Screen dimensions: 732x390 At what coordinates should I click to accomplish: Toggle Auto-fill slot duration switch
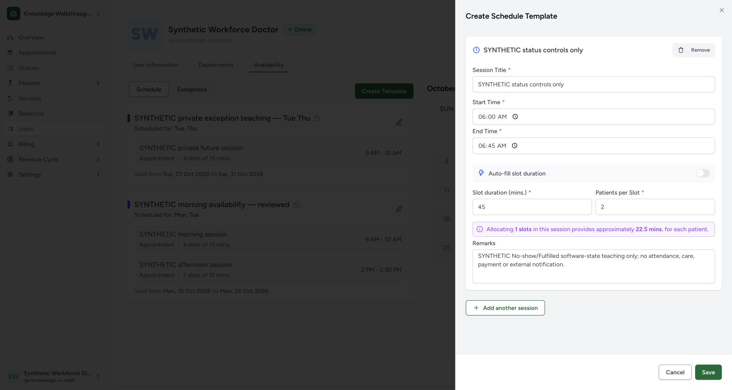click(x=703, y=173)
